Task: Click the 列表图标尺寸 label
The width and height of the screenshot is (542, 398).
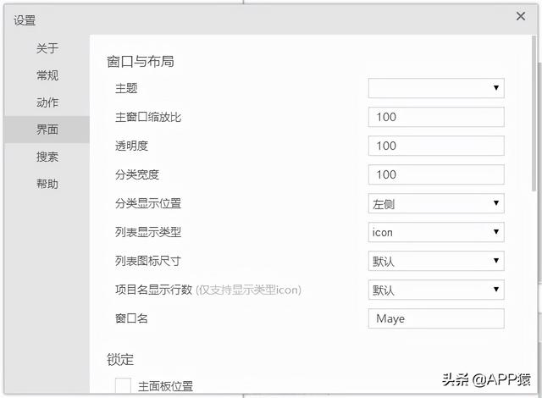Action: click(148, 261)
